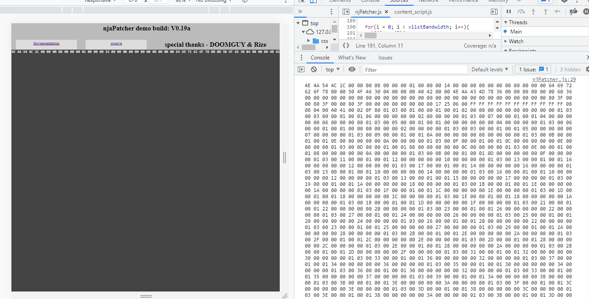This screenshot has width=589, height=299.
Task: Open the Default levels dropdown
Action: 490,69
